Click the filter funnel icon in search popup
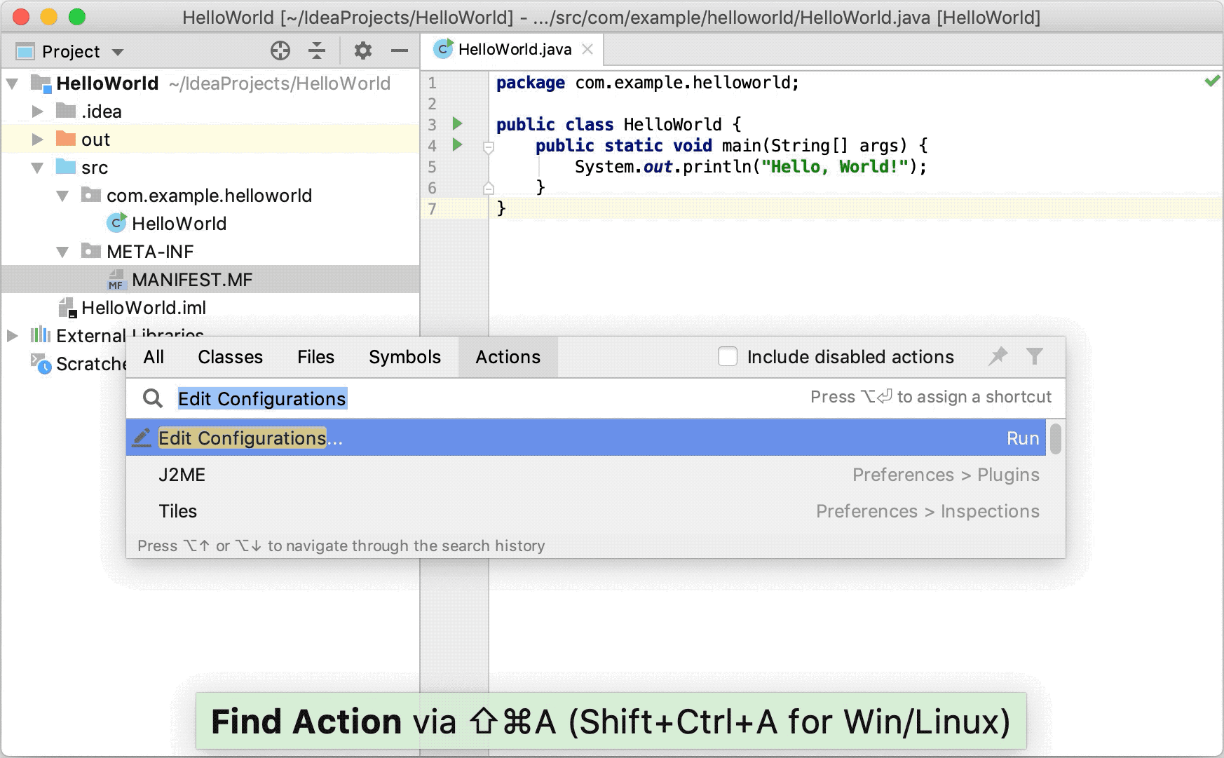Screen dimensions: 1224x758 click(x=1035, y=356)
